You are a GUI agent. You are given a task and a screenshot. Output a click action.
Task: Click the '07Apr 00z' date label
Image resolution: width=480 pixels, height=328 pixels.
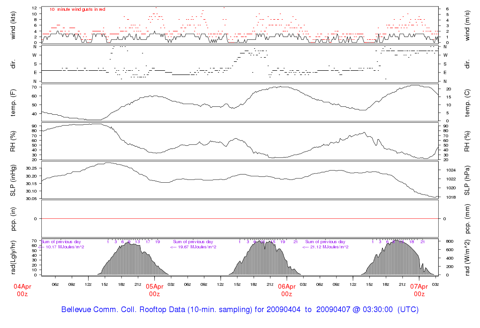tap(419, 290)
